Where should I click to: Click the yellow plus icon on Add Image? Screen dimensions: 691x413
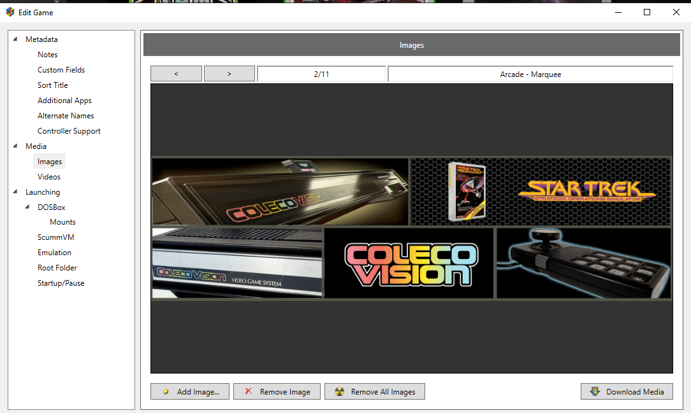(x=166, y=391)
